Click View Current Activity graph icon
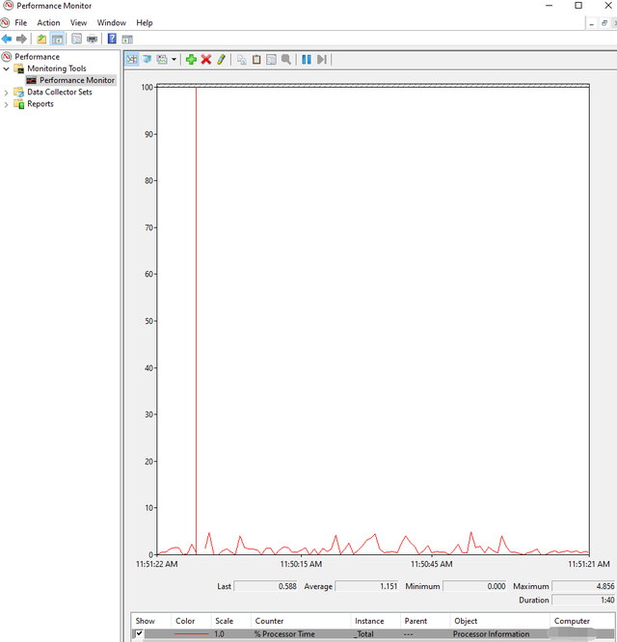 point(132,60)
